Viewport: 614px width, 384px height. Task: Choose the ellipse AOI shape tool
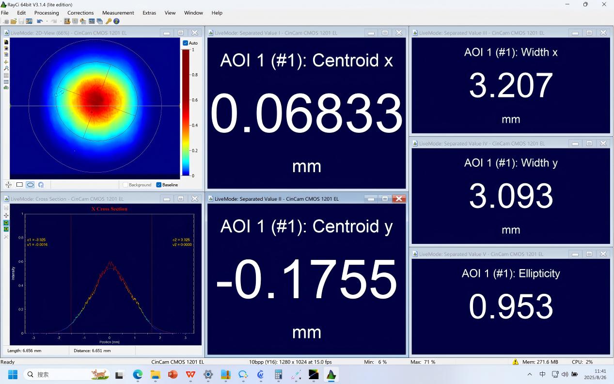tap(30, 185)
